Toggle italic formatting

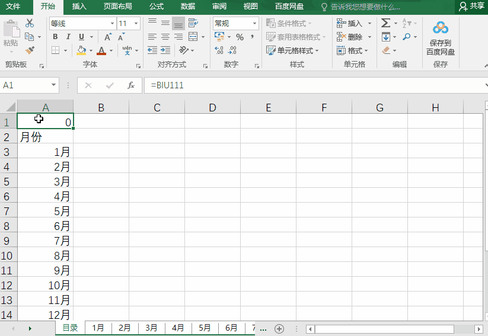coord(68,37)
